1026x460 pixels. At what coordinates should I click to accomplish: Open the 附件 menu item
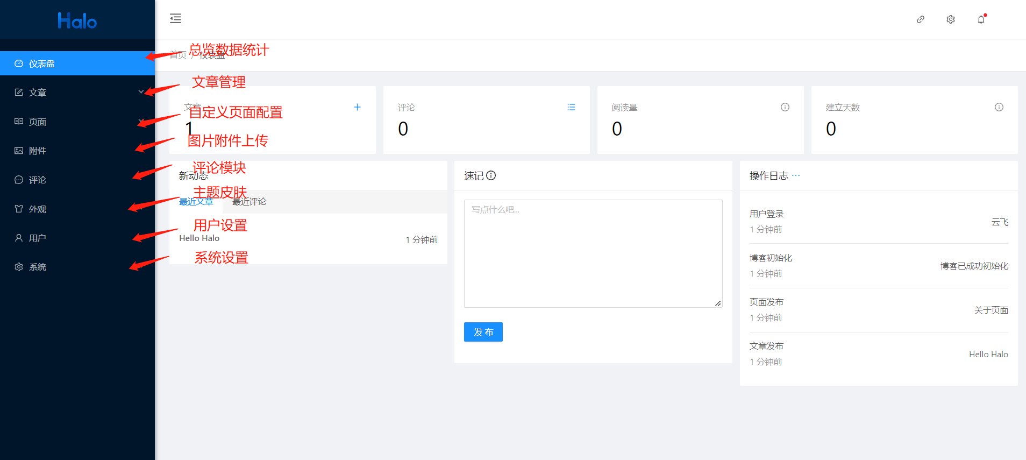point(38,151)
